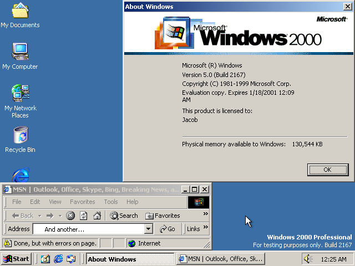
Task: Open the My Documents desktop icon
Action: [x=20, y=16]
